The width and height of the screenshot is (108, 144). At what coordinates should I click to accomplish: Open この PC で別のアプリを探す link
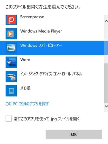point(27,104)
